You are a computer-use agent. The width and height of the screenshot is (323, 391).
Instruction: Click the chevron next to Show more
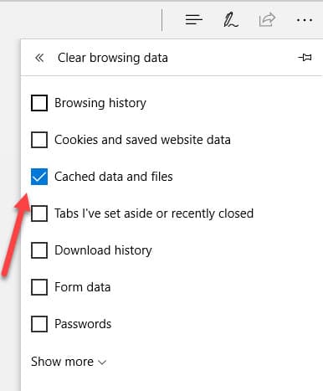pyautogui.click(x=102, y=363)
